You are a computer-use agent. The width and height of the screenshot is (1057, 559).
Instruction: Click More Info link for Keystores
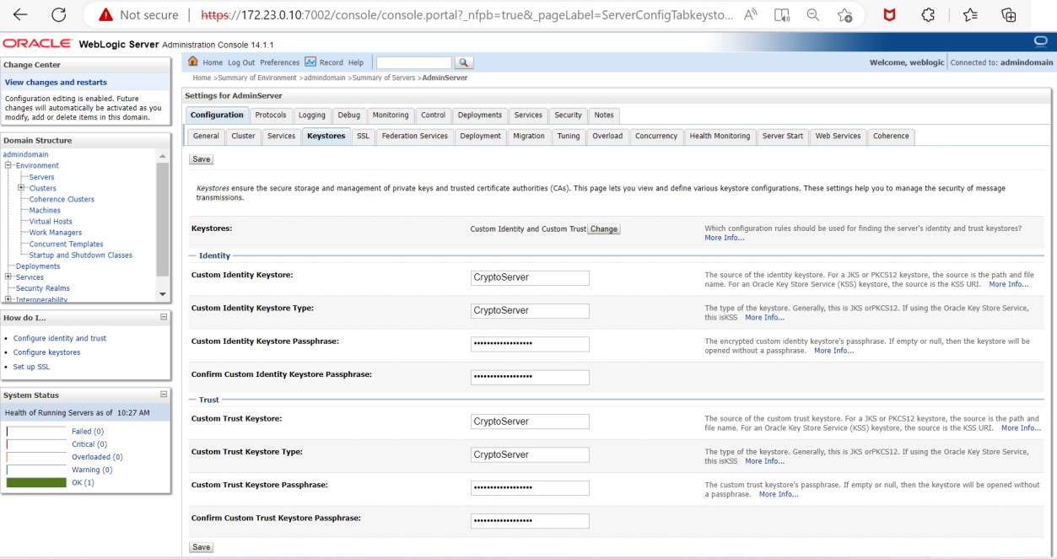[x=725, y=238]
